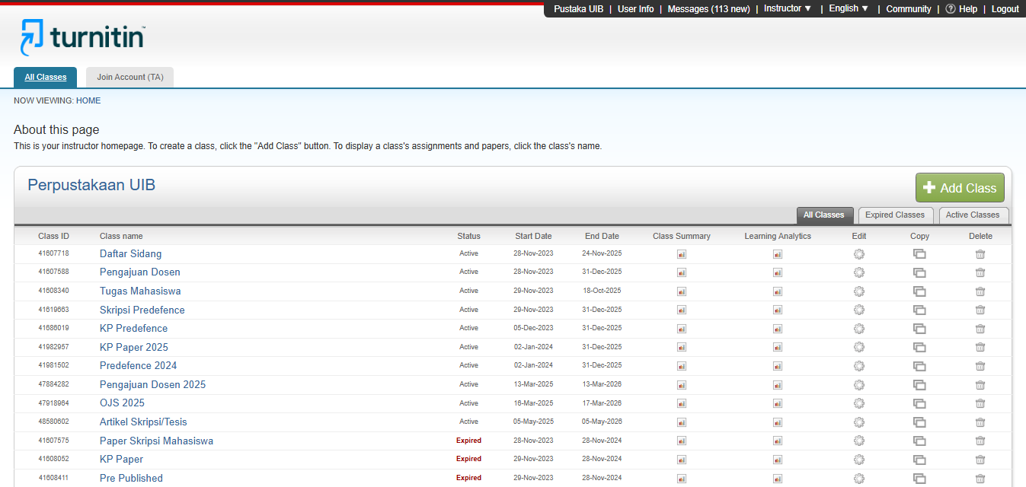1026x487 pixels.
Task: Open the Join Account (TA) tab
Action: [130, 77]
